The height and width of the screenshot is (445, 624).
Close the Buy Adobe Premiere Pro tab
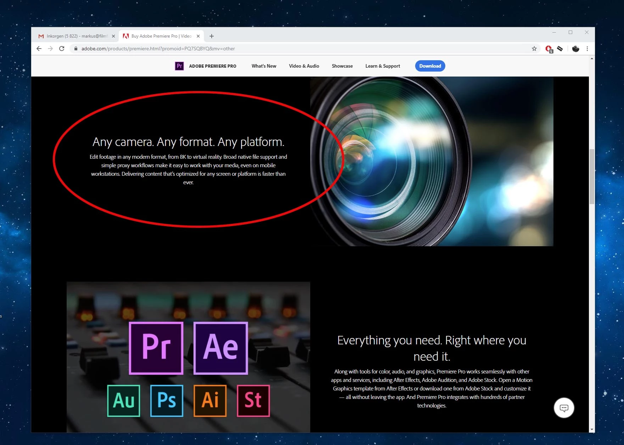tap(198, 36)
